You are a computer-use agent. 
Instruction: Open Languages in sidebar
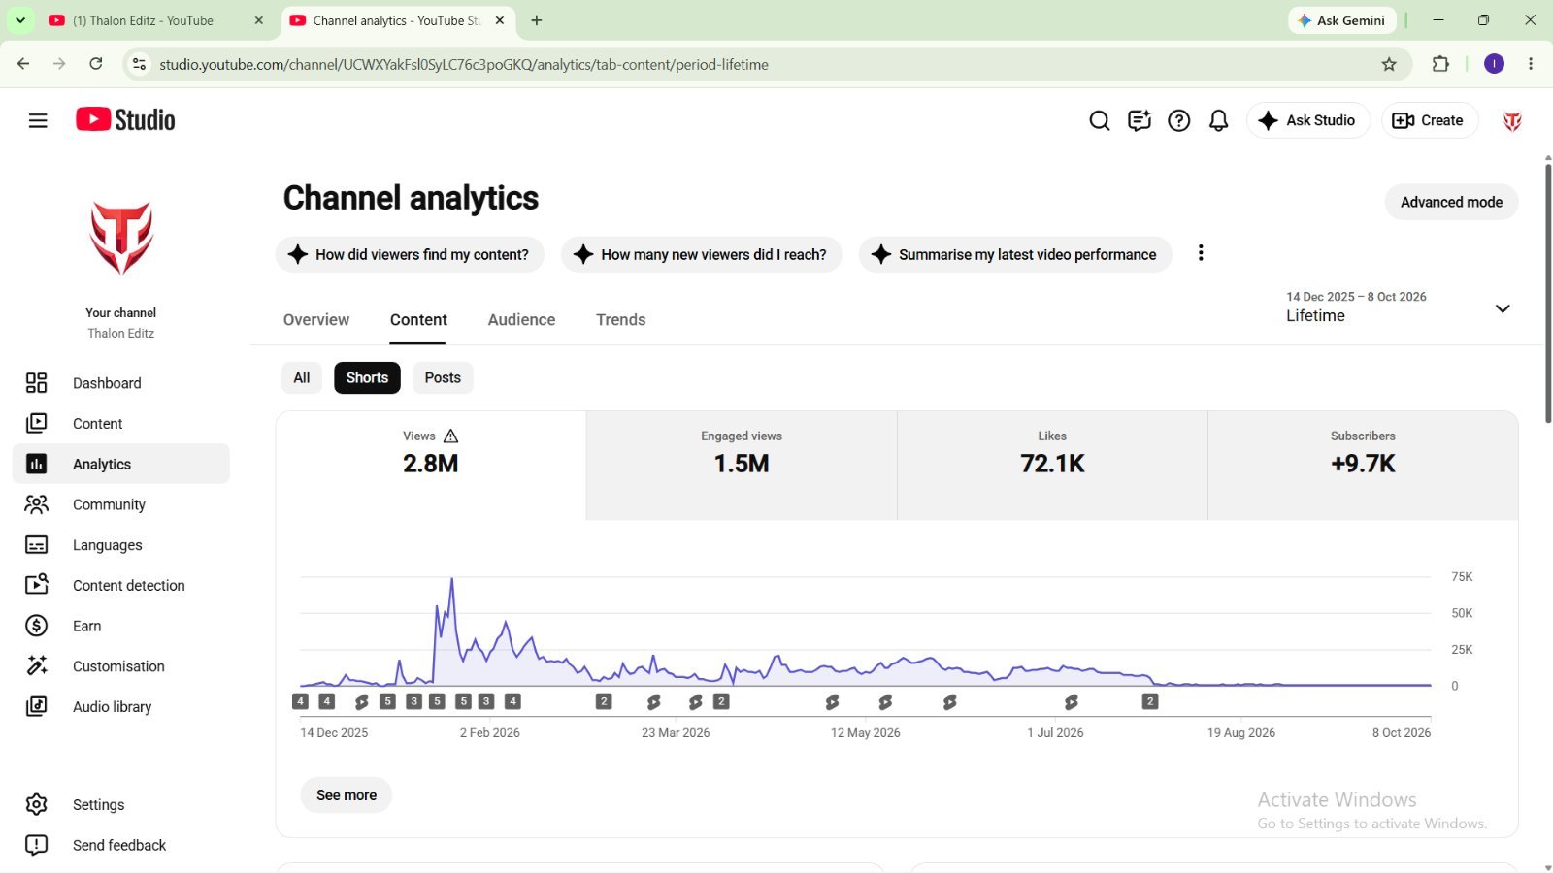121,545
